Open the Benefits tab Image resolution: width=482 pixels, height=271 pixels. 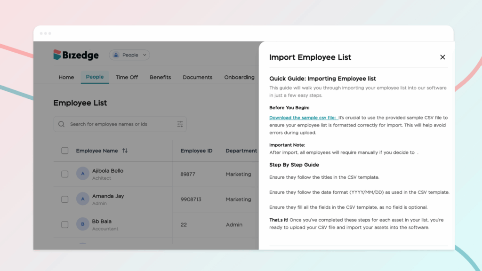pyautogui.click(x=161, y=77)
